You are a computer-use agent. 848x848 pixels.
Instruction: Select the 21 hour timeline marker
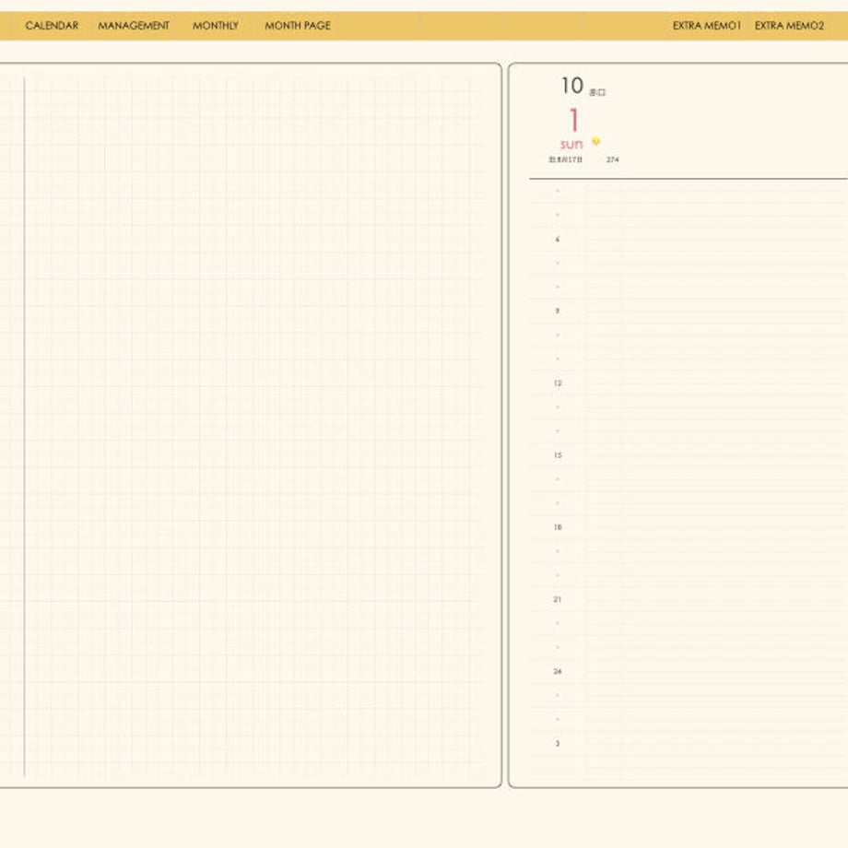(558, 599)
